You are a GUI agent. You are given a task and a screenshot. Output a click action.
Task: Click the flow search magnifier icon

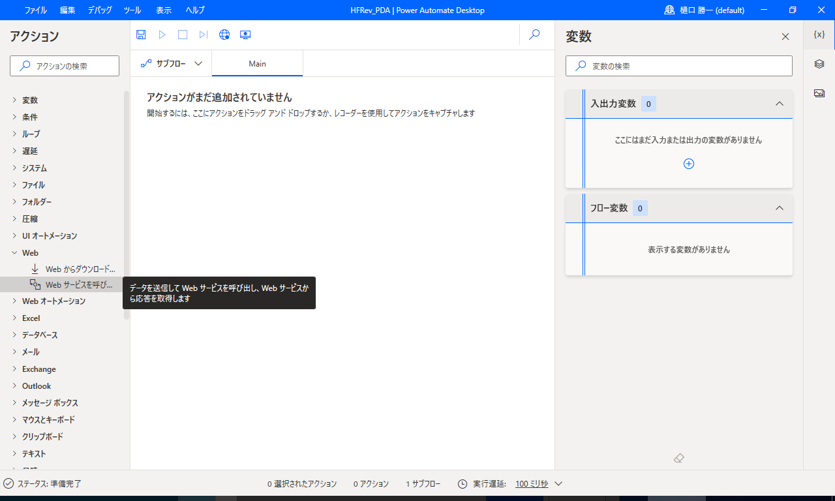tap(534, 35)
